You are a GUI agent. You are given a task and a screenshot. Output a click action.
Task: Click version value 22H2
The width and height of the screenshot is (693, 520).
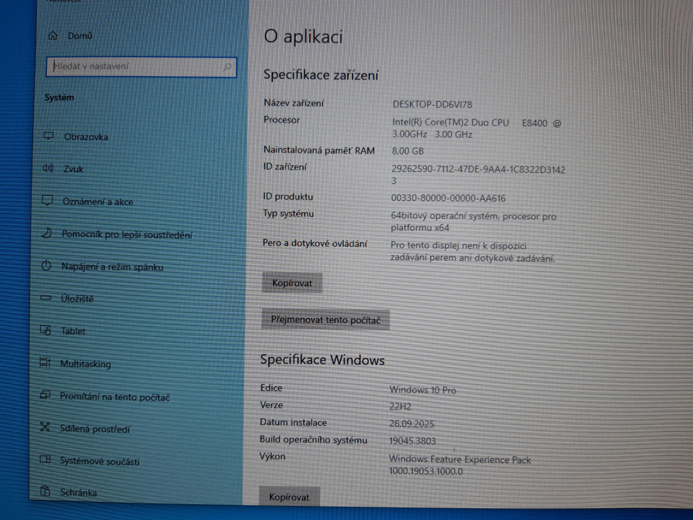(x=400, y=406)
